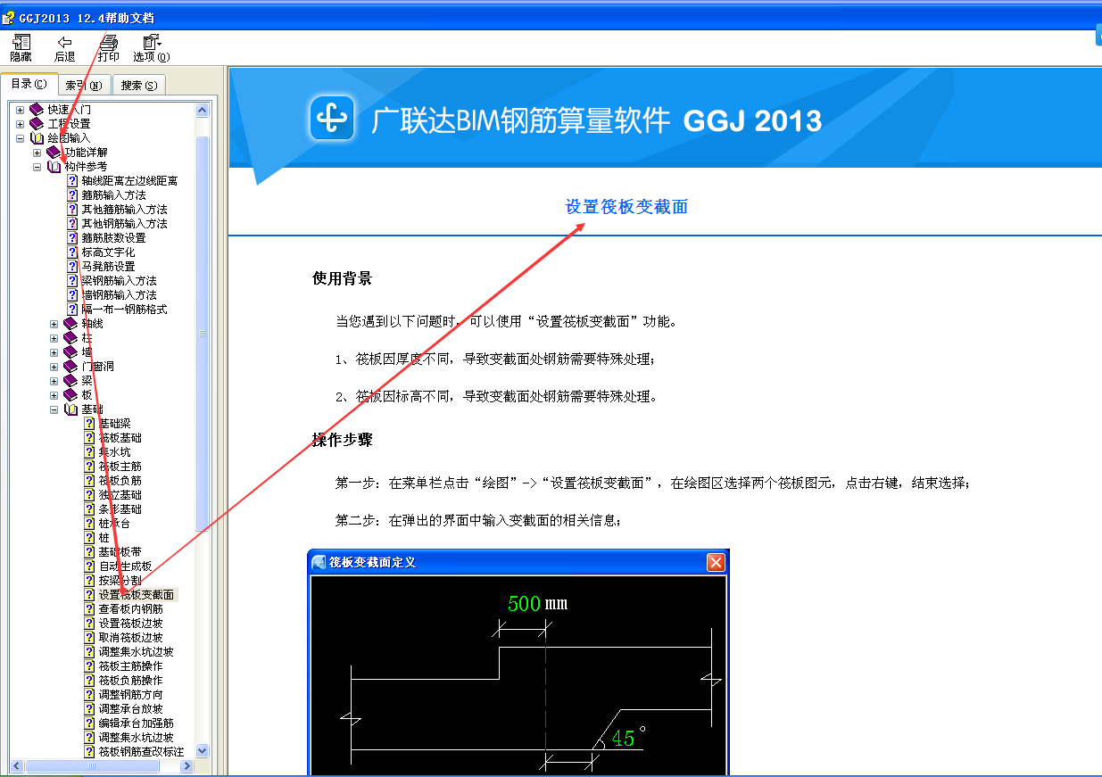Click the open-book icon beside 基础
Screen dimensions: 1102x777
point(70,409)
